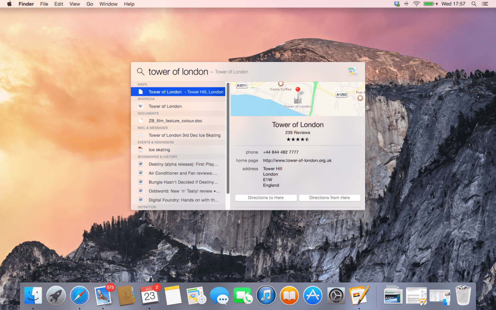This screenshot has height=310, width=496.
Task: Click the Spotlight results list scrollbar
Action: (228, 138)
